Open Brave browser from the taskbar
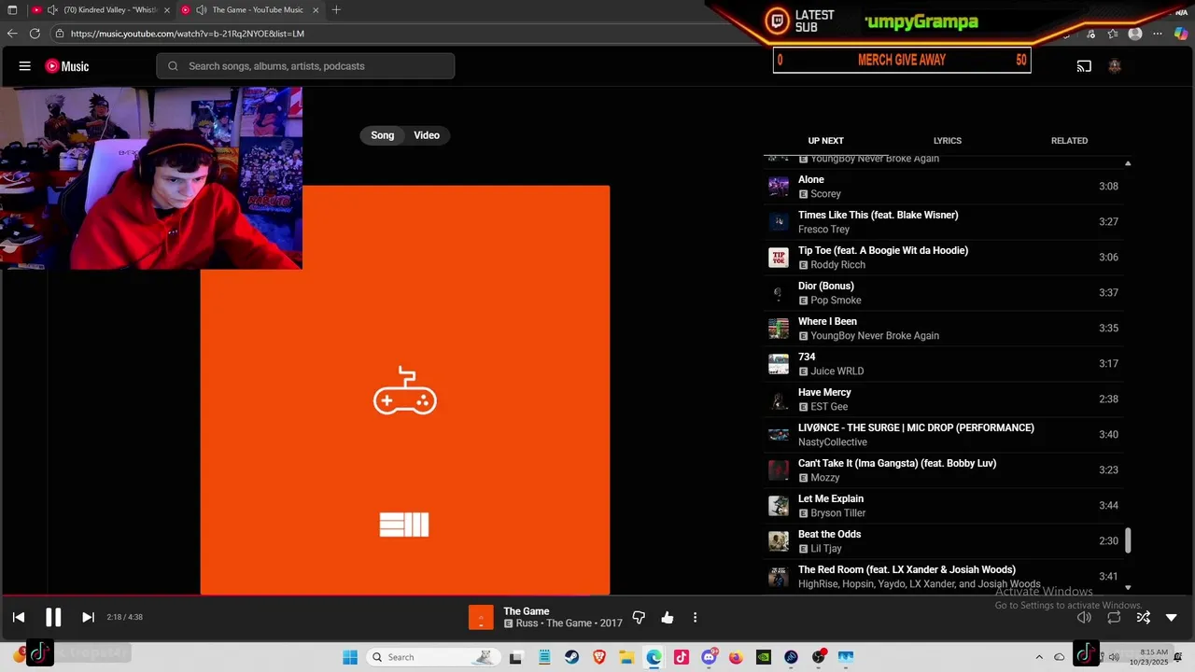1195x672 pixels. (599, 657)
